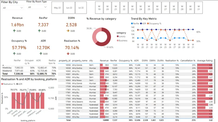Select property row 16558 Atliq Grands Delhi
Viewport: 218px width, 122px height.
136,65
